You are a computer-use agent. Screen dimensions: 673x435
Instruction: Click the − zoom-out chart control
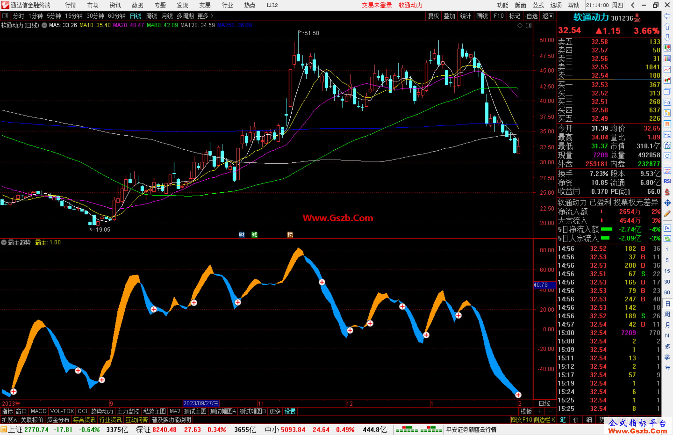coord(550,411)
